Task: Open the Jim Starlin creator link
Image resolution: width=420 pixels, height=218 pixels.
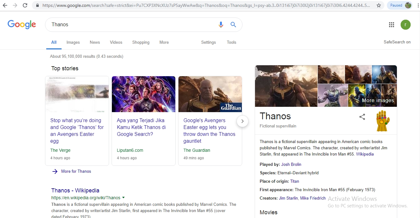Action: [x=288, y=198]
